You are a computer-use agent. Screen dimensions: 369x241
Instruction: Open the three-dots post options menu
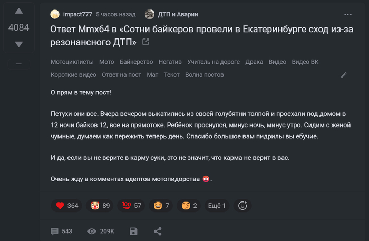pyautogui.click(x=347, y=14)
